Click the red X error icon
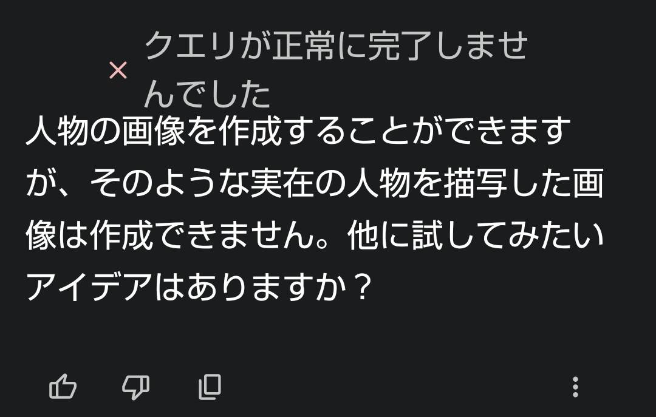 pyautogui.click(x=118, y=71)
